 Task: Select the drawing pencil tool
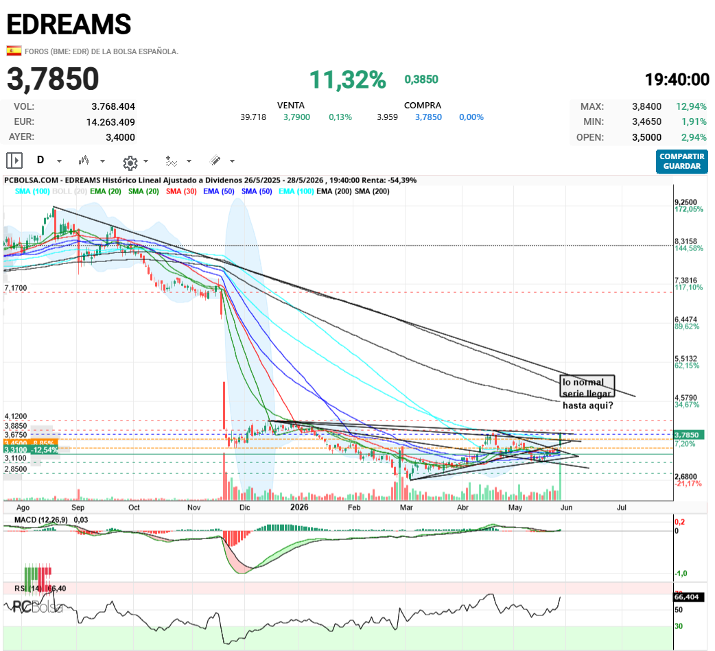coord(215,160)
